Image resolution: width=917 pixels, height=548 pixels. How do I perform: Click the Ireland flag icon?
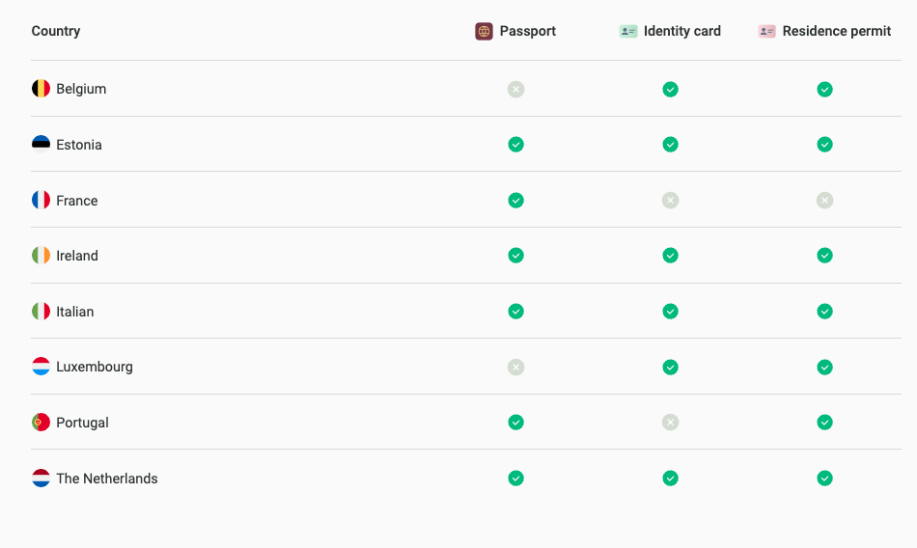click(41, 256)
